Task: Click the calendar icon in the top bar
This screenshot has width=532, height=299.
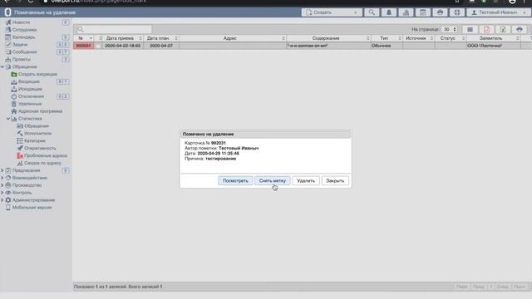Action: [x=423, y=12]
